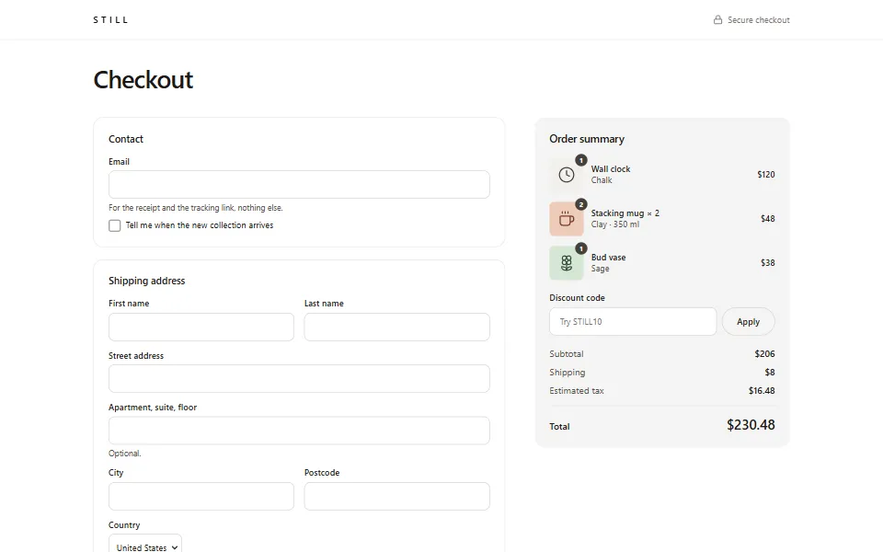Click the 'Total' label

click(x=559, y=426)
